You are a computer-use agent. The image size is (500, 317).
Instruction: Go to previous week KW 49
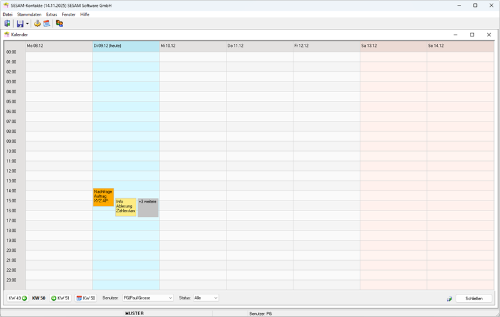(18, 298)
